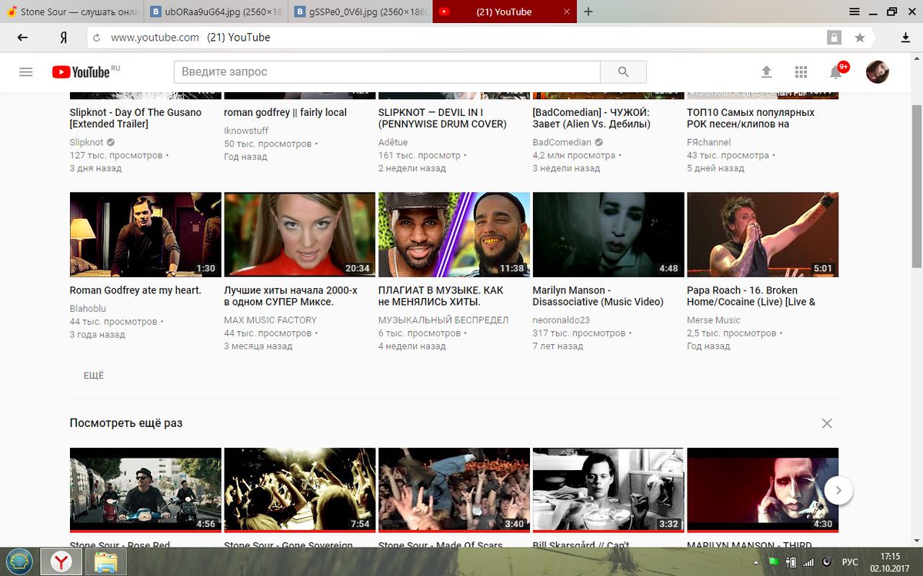
Task: Click the Yandex 'Я' home button
Action: tap(63, 38)
